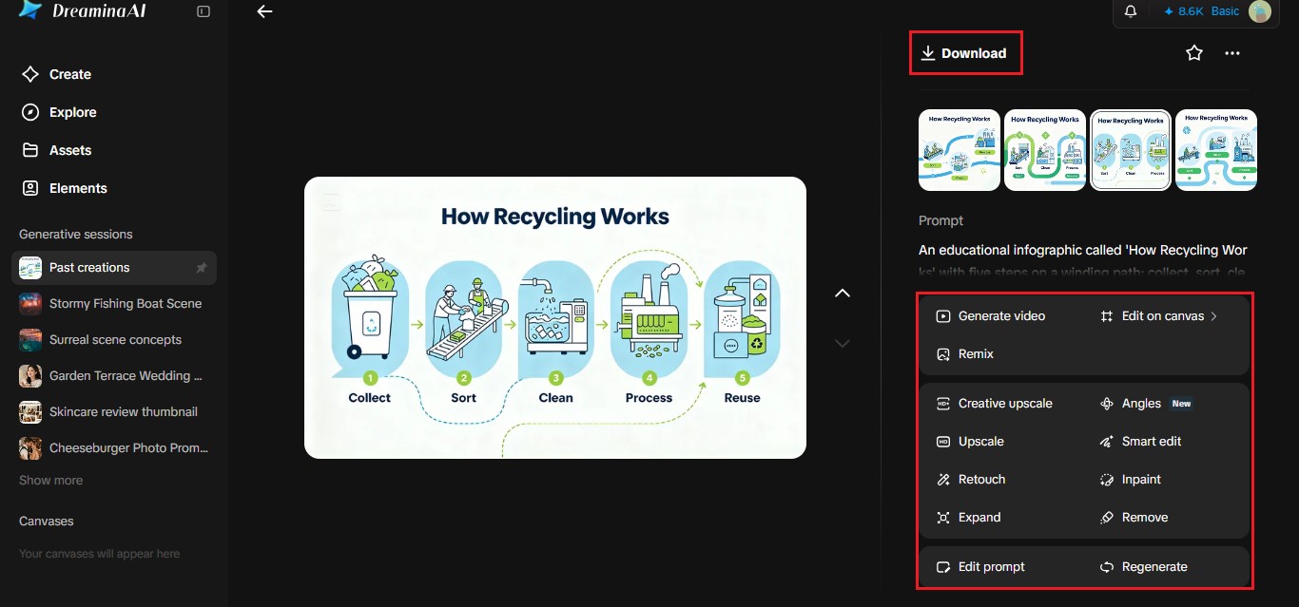Open the Garden Terrace Wedding session
The image size is (1299, 607).
114,376
